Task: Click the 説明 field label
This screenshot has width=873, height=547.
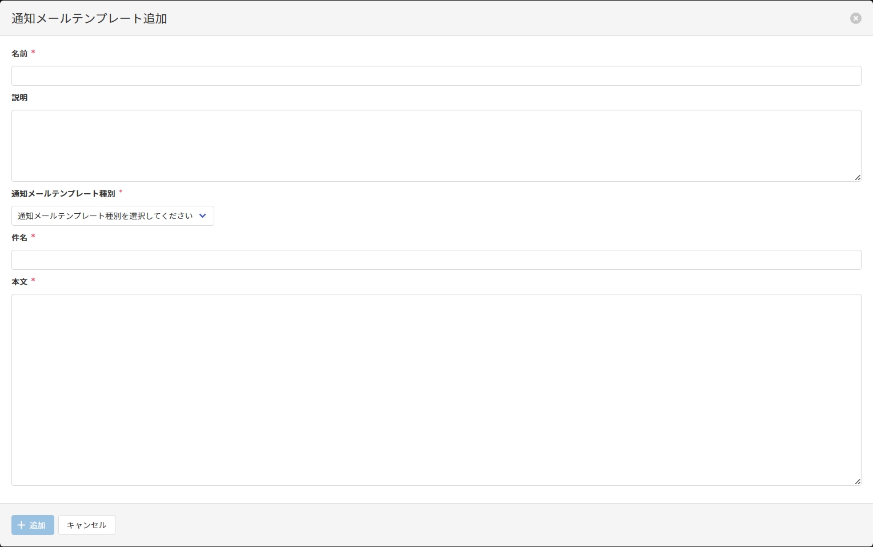Action: (19, 98)
